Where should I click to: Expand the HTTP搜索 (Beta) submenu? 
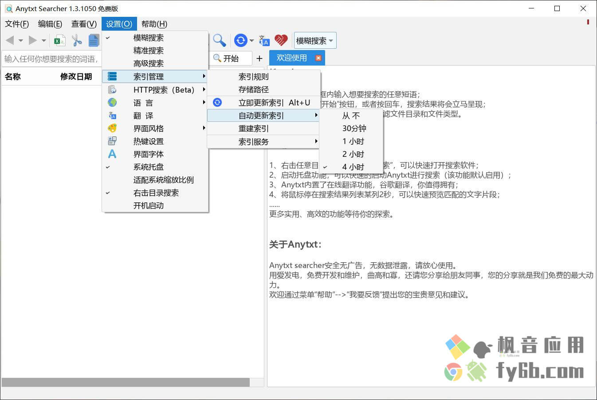coord(155,89)
